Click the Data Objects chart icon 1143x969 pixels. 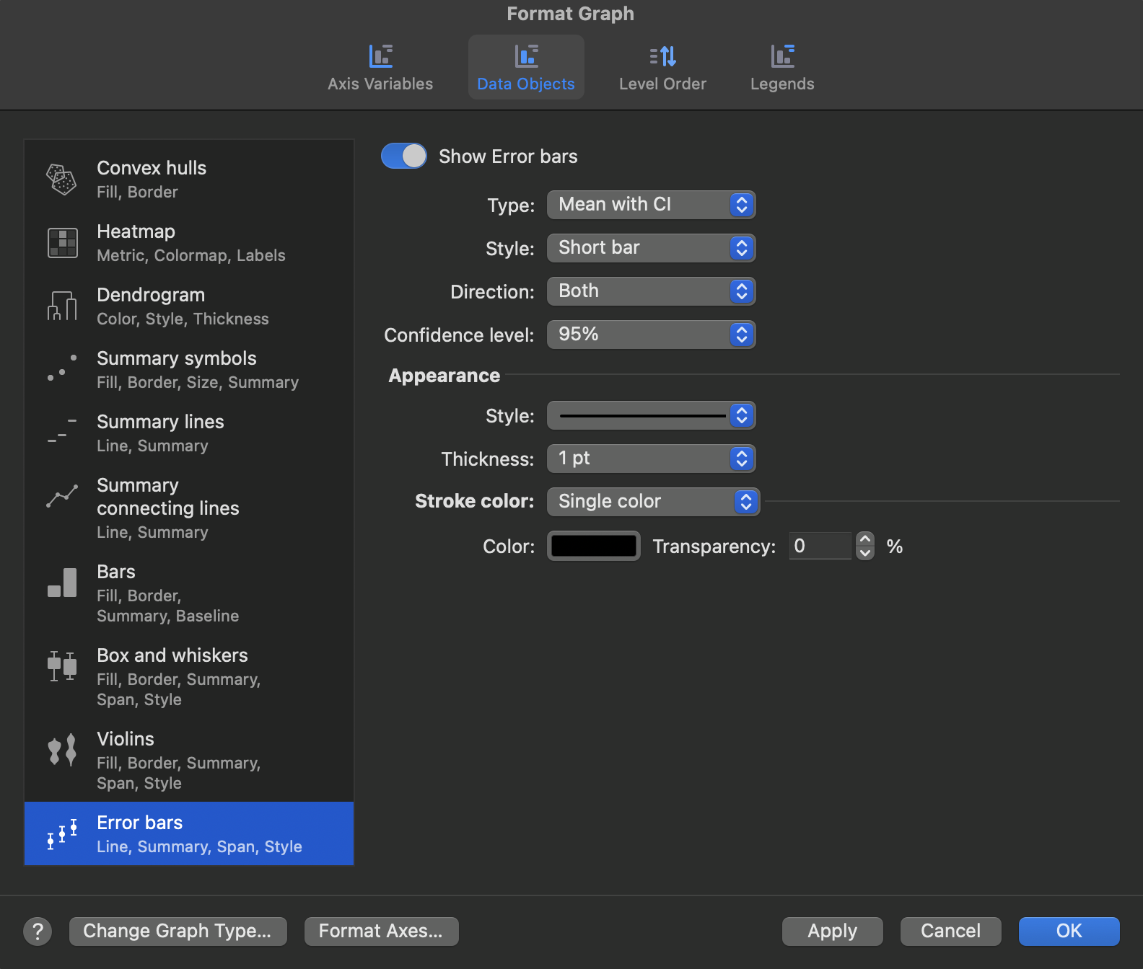(x=526, y=56)
